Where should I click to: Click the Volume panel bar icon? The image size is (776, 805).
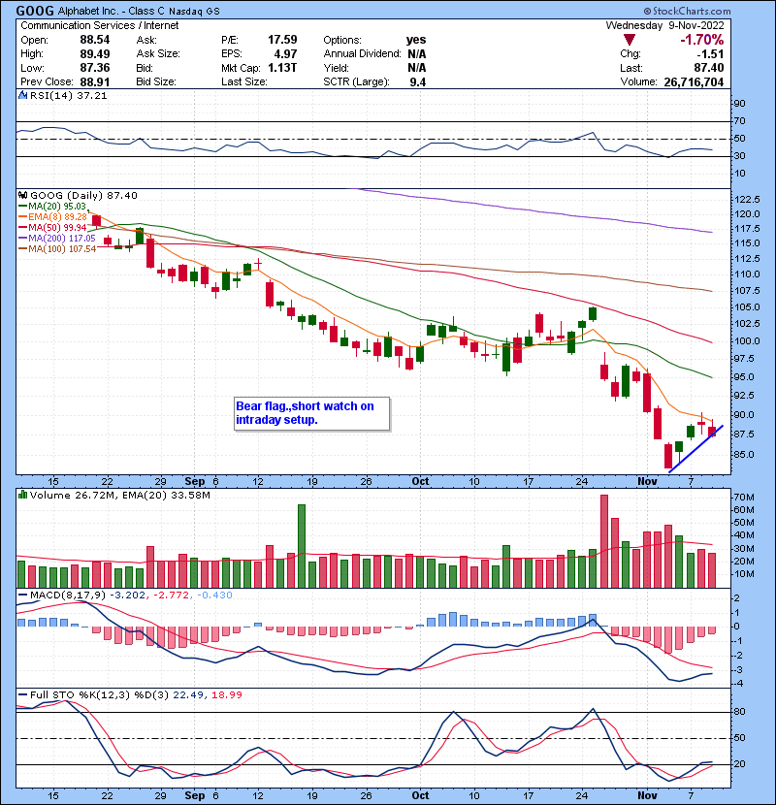point(22,495)
